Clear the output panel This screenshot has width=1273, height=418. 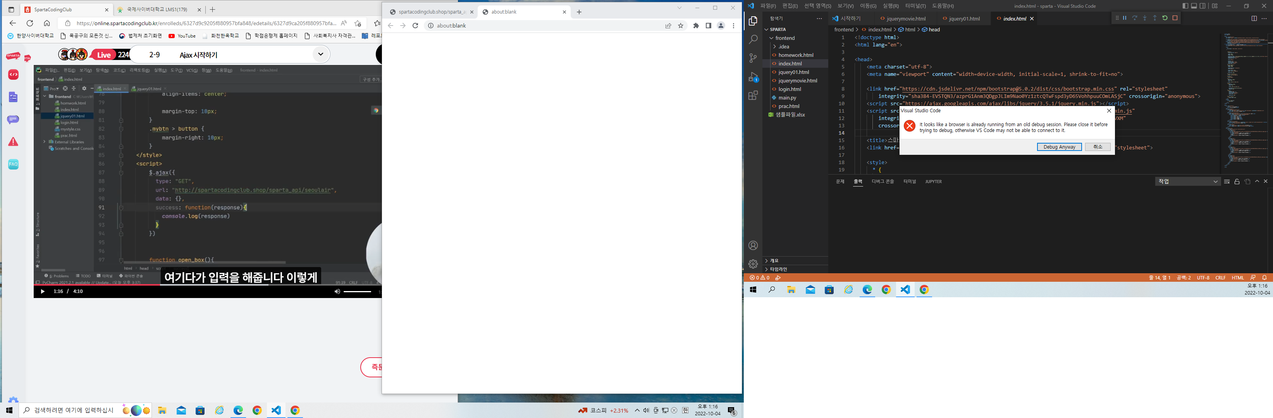[1227, 182]
